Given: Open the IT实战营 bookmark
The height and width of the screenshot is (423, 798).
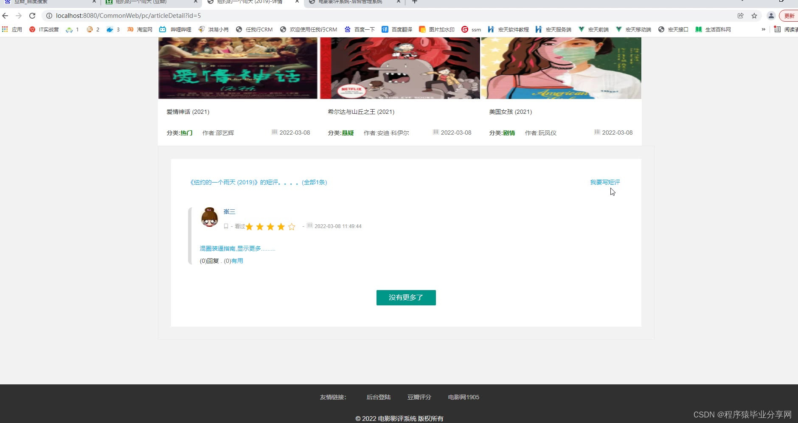Looking at the screenshot, I should [x=44, y=29].
